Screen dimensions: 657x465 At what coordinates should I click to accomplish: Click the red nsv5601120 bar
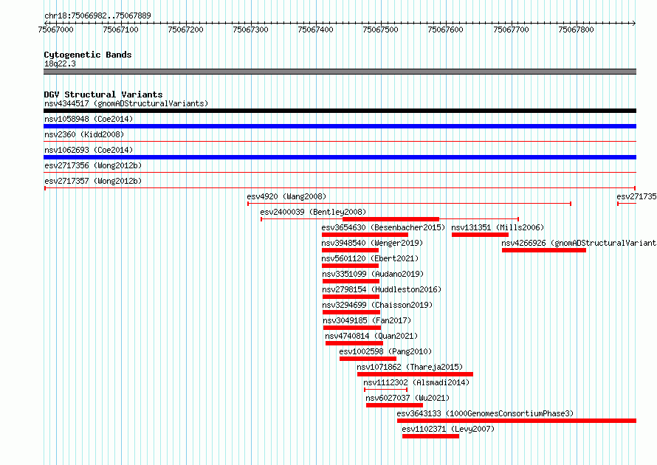(x=351, y=266)
